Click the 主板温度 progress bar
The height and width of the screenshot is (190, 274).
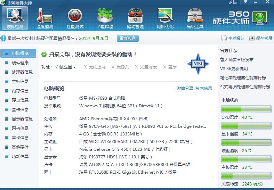tap(246, 159)
